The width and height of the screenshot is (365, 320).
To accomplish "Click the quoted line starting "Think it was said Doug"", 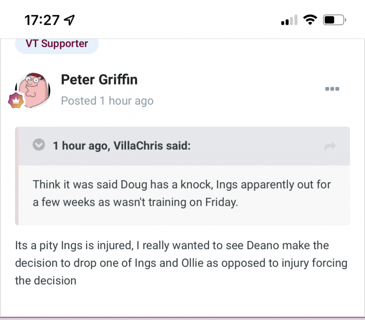I will coord(182,185).
